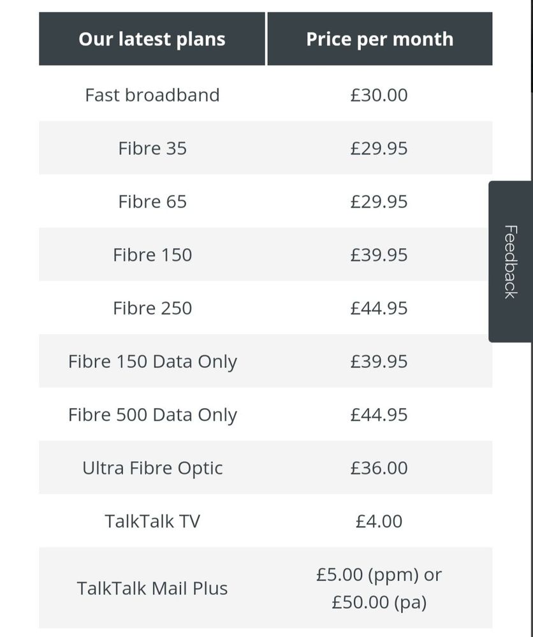533x637 pixels.
Task: Click the 'Price per month' column header
Action: [x=380, y=39]
